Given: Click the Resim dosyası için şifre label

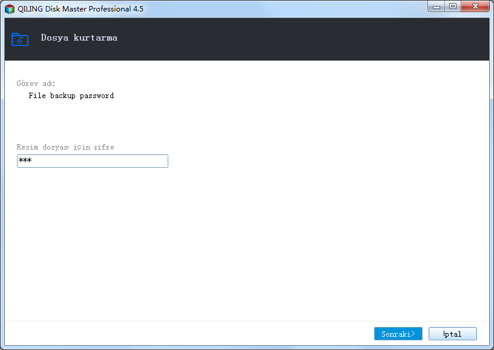Looking at the screenshot, I should tap(65, 147).
